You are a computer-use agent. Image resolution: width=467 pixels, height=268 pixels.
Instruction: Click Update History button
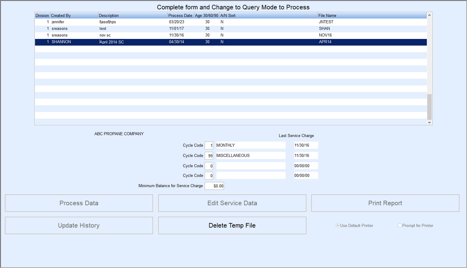[x=79, y=225]
